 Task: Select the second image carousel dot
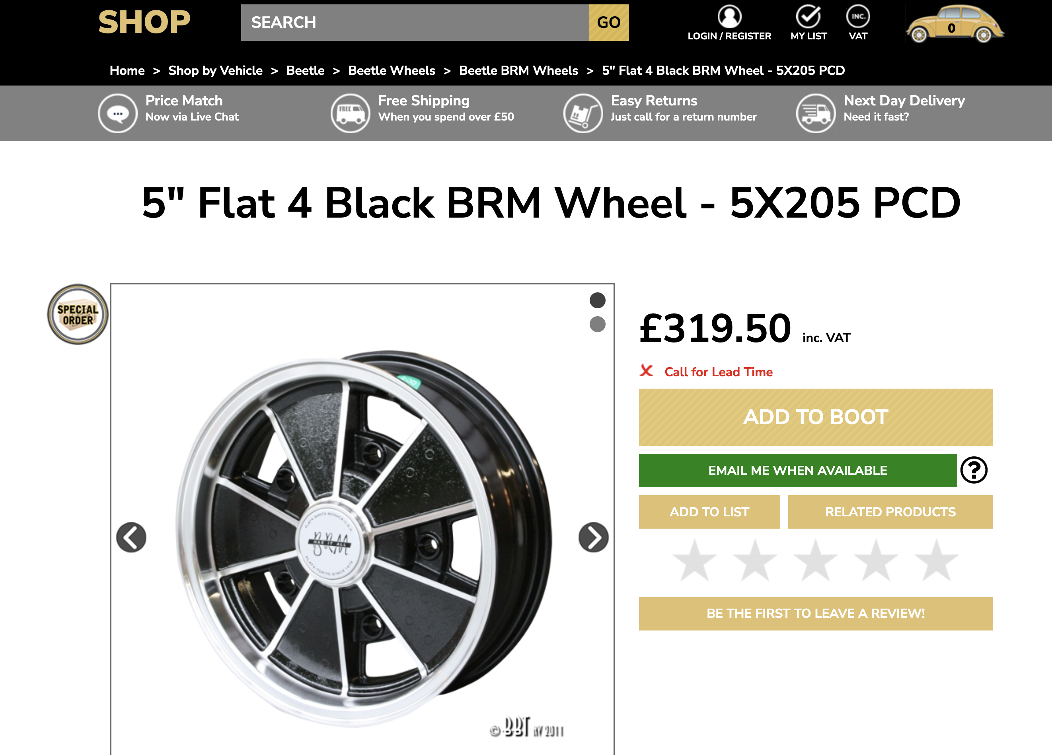[598, 324]
